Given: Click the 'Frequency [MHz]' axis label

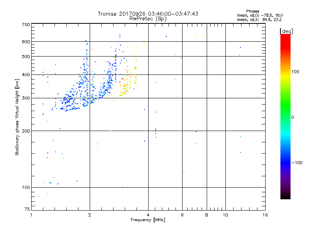Looking at the screenshot, I should click(148, 220).
